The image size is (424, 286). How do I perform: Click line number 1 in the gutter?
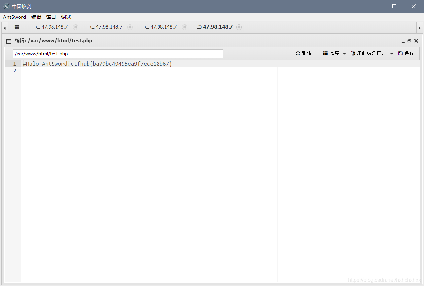click(x=15, y=64)
